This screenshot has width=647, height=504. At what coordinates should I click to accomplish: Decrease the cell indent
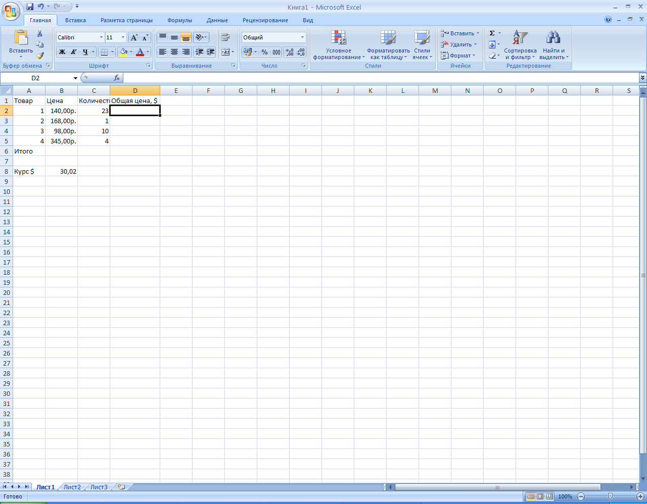point(199,52)
